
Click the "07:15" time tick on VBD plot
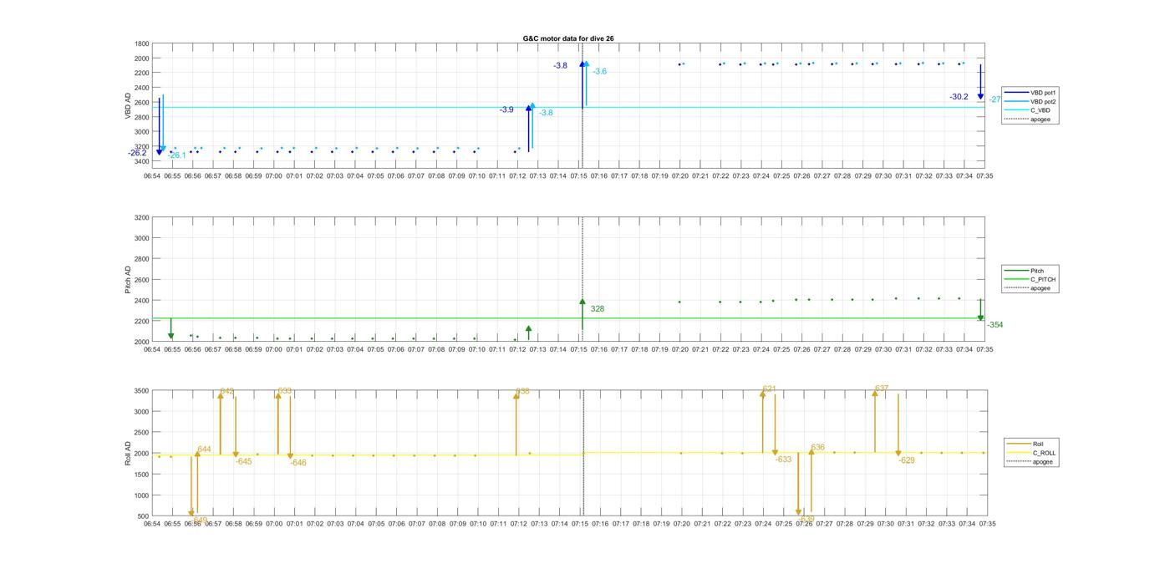(x=578, y=176)
